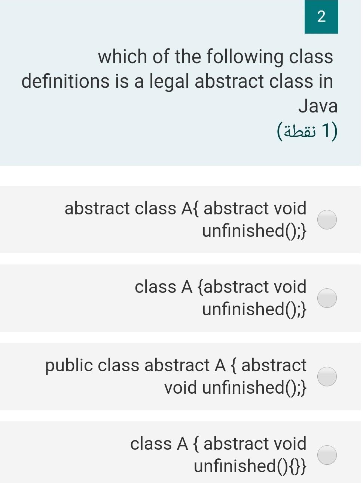Click the third answer option row
Viewport: 363px width, 483px height.
(181, 376)
